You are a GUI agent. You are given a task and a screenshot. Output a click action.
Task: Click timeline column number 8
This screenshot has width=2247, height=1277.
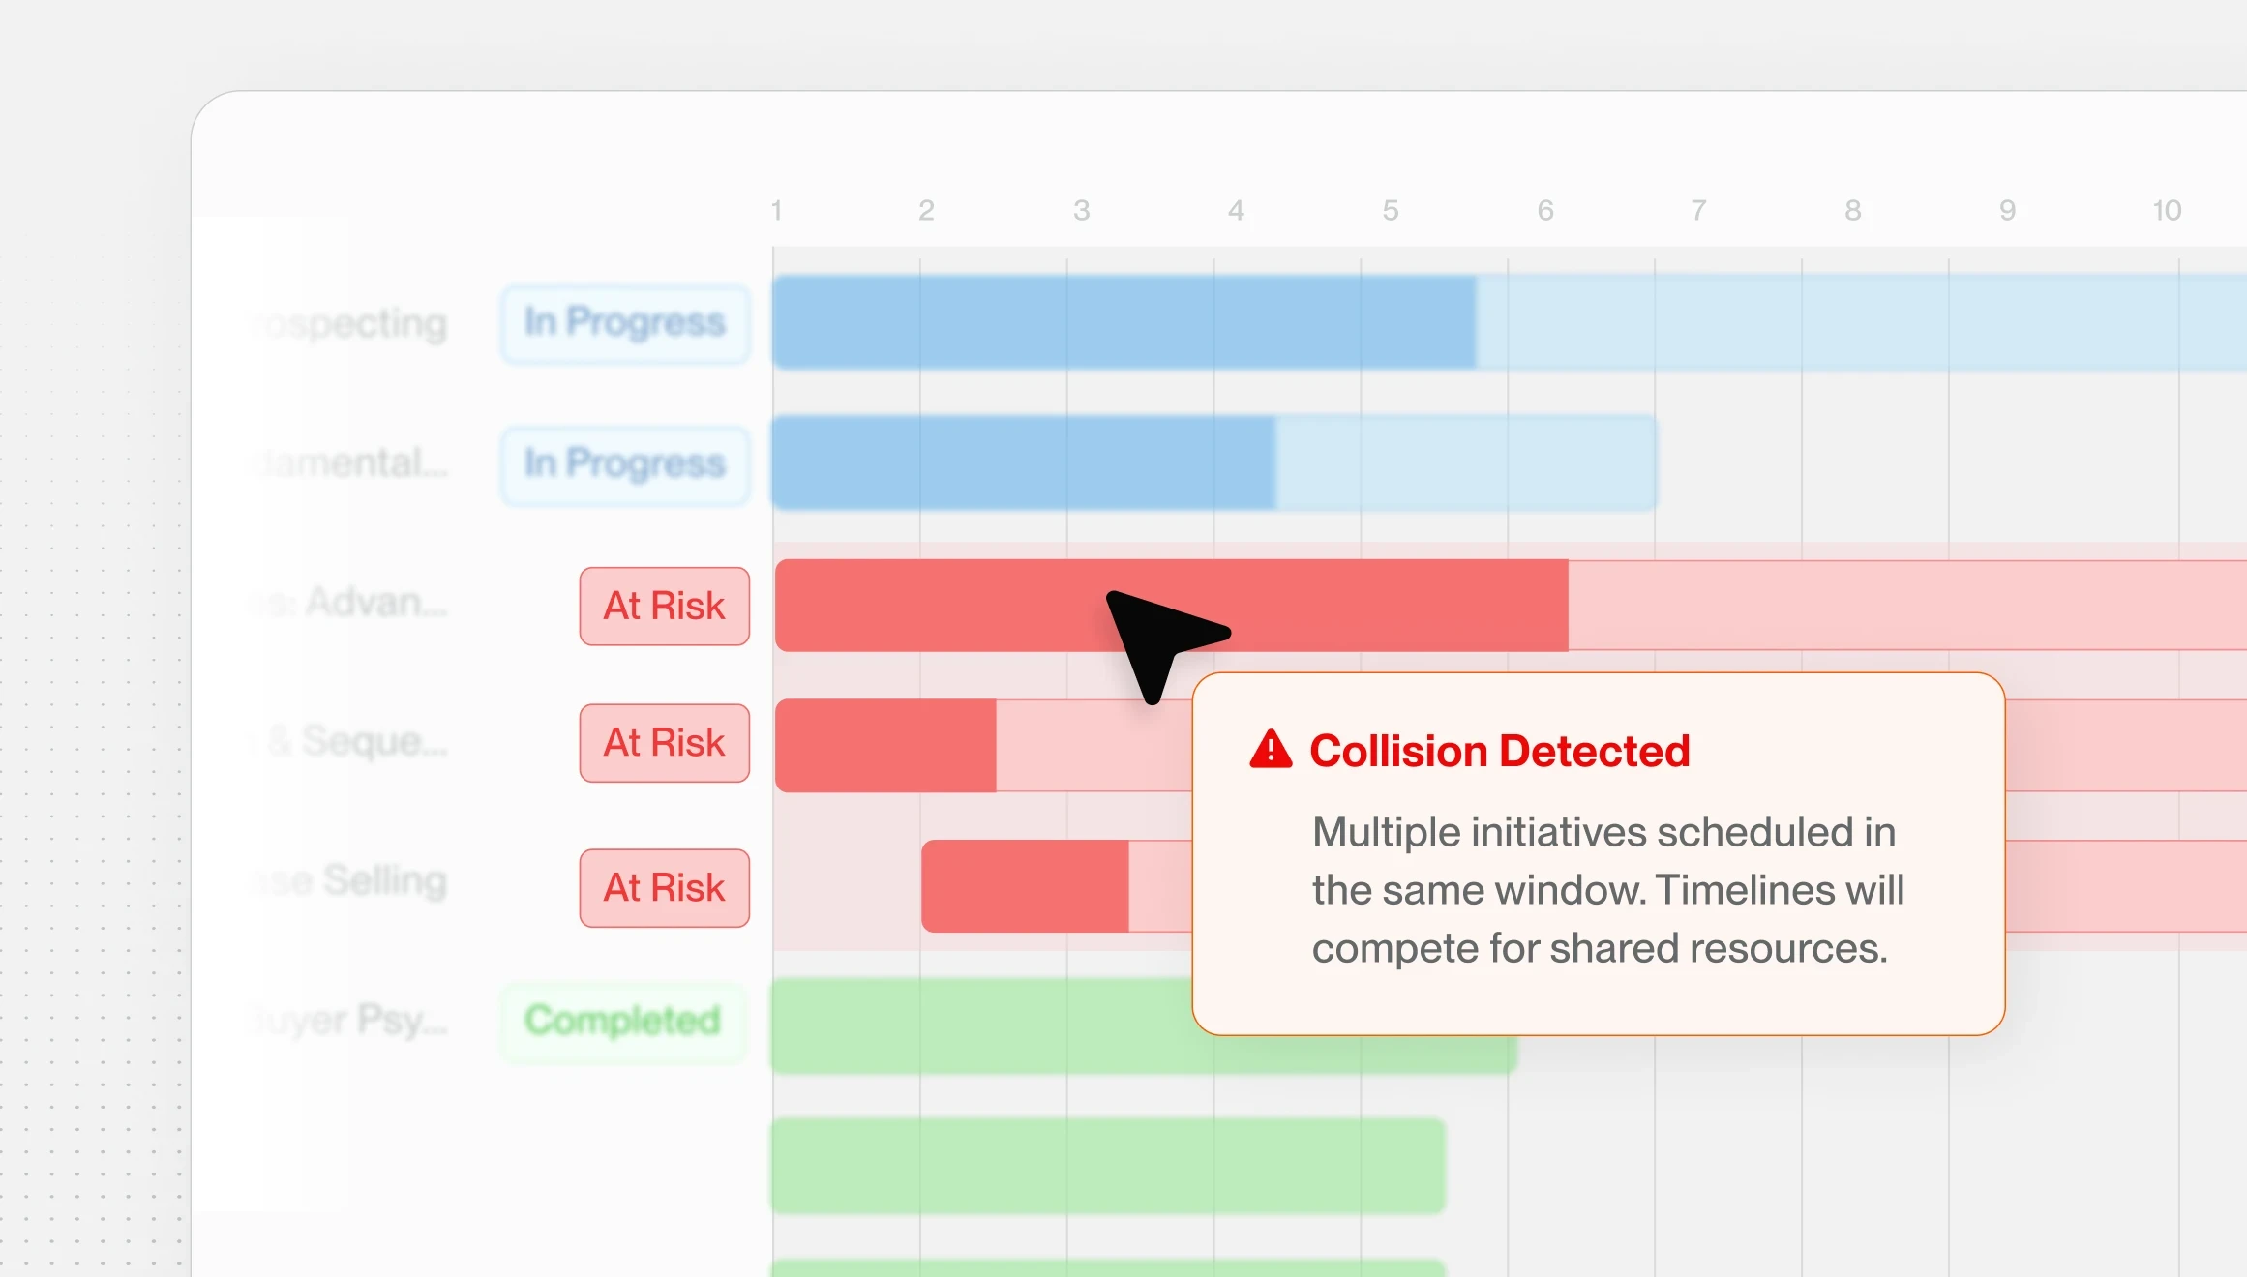[1852, 210]
